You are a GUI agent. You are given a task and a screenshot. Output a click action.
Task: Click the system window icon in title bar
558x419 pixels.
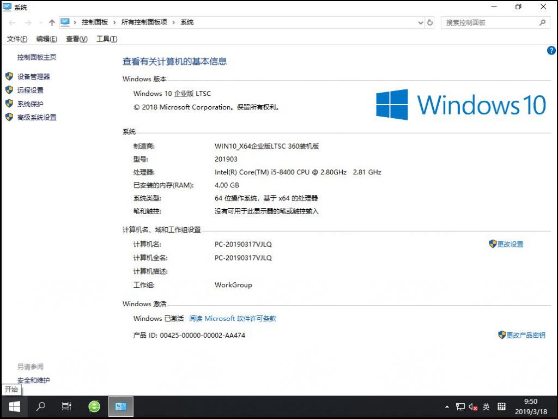point(7,7)
